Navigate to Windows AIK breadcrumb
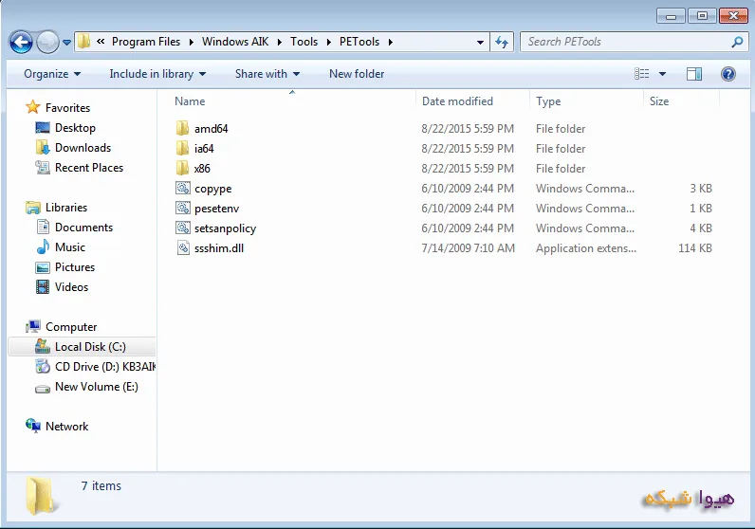This screenshot has width=755, height=529. pyautogui.click(x=235, y=42)
